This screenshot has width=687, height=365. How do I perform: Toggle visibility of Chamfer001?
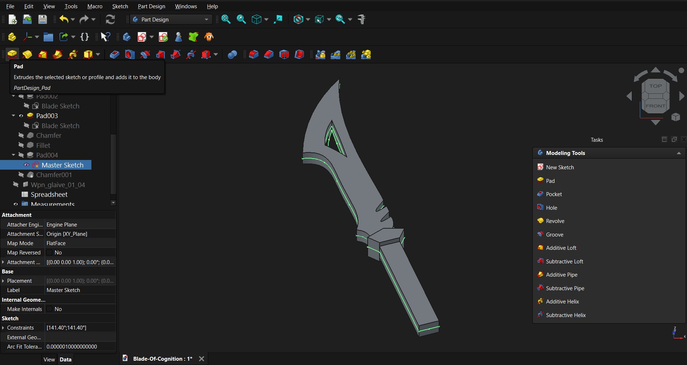tap(21, 175)
